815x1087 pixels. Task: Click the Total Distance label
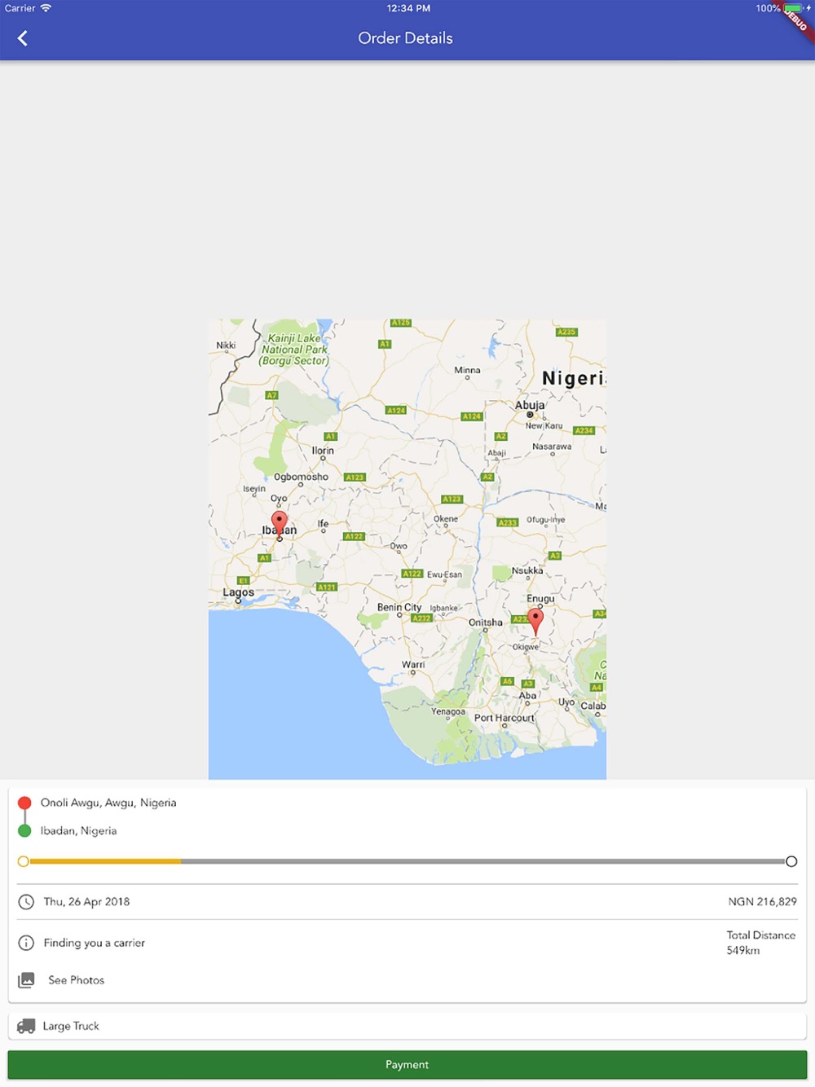pos(761,935)
